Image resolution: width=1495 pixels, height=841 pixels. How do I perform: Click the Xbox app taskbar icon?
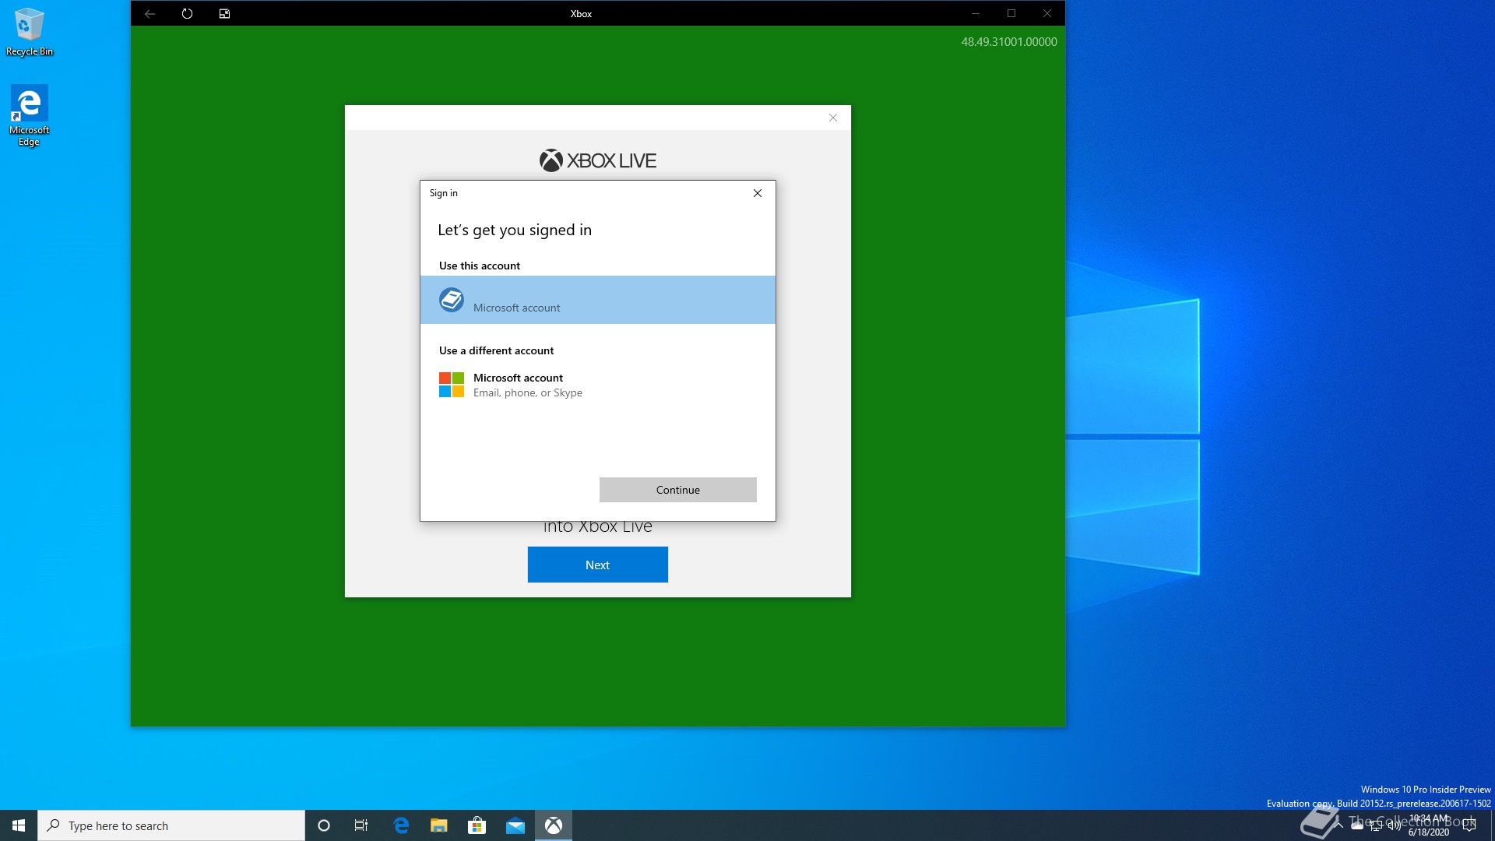(x=554, y=825)
